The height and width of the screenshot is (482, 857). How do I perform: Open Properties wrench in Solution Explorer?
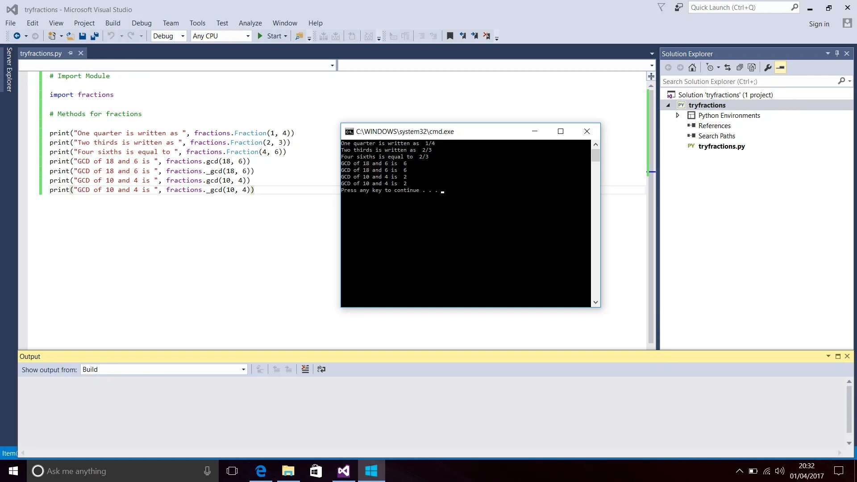[x=768, y=68]
